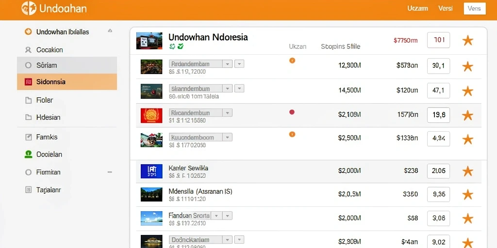
Task: Open Fioler in the sidebar
Action: (44, 100)
